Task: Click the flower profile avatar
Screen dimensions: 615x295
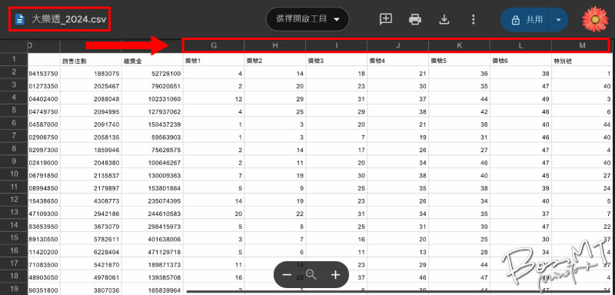Action: (x=595, y=19)
